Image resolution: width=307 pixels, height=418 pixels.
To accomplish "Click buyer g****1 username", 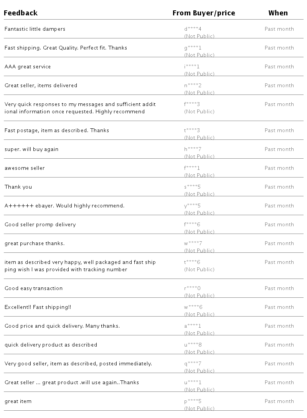I will coord(193,48).
